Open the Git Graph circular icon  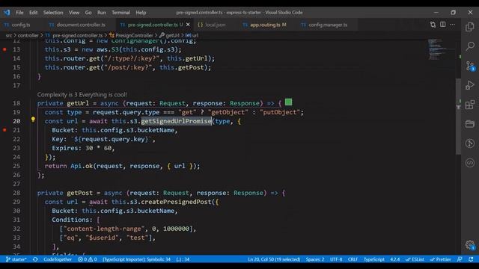click(x=470, y=143)
